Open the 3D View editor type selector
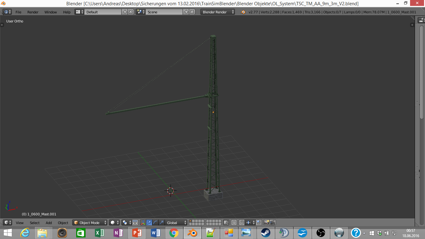This screenshot has height=239, width=425. point(7,223)
